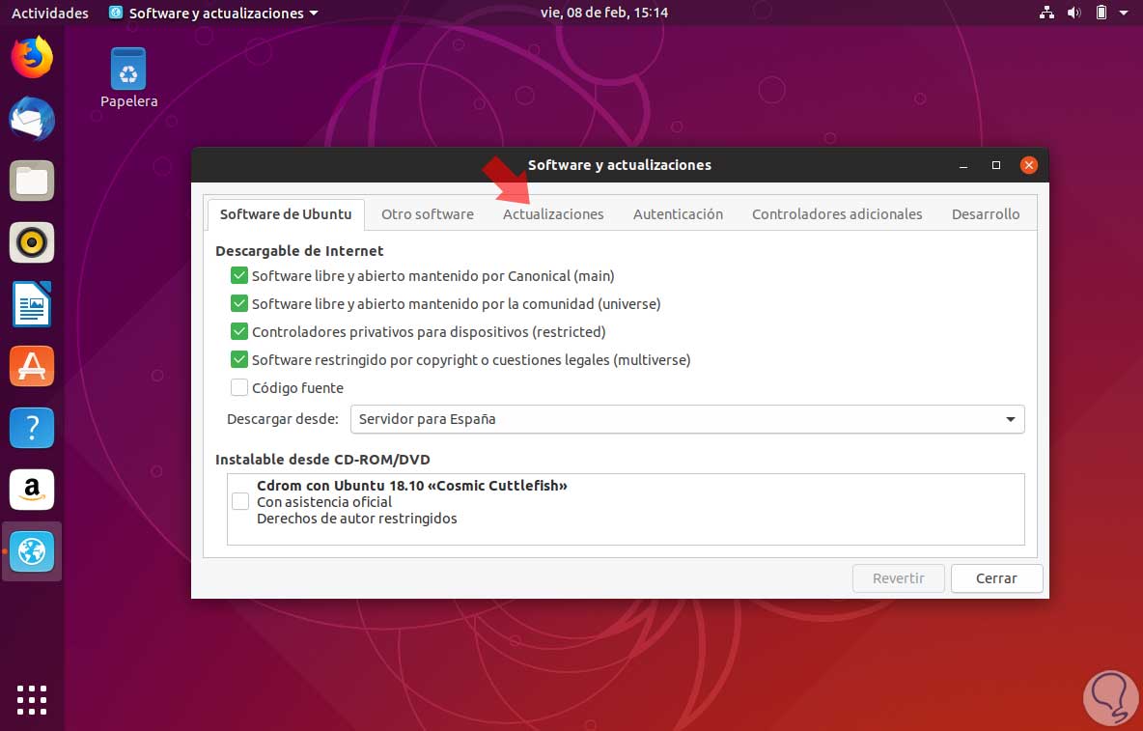
Task: Click the network status icon in top bar
Action: coord(1046,13)
